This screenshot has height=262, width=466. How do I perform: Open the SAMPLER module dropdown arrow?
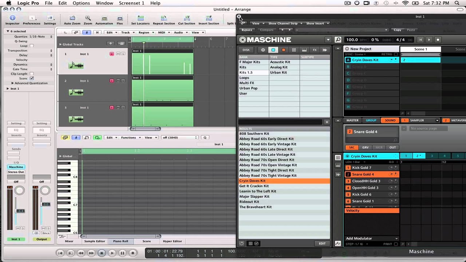[437, 120]
